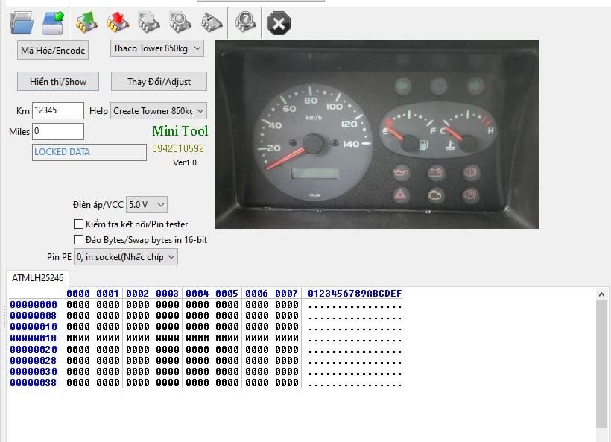Viewport: 611px width, 442px height.
Task: Select hex row address 00000030
Action: [x=34, y=372]
